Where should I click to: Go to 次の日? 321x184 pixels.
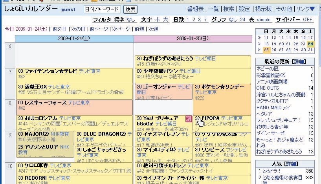(78, 29)
